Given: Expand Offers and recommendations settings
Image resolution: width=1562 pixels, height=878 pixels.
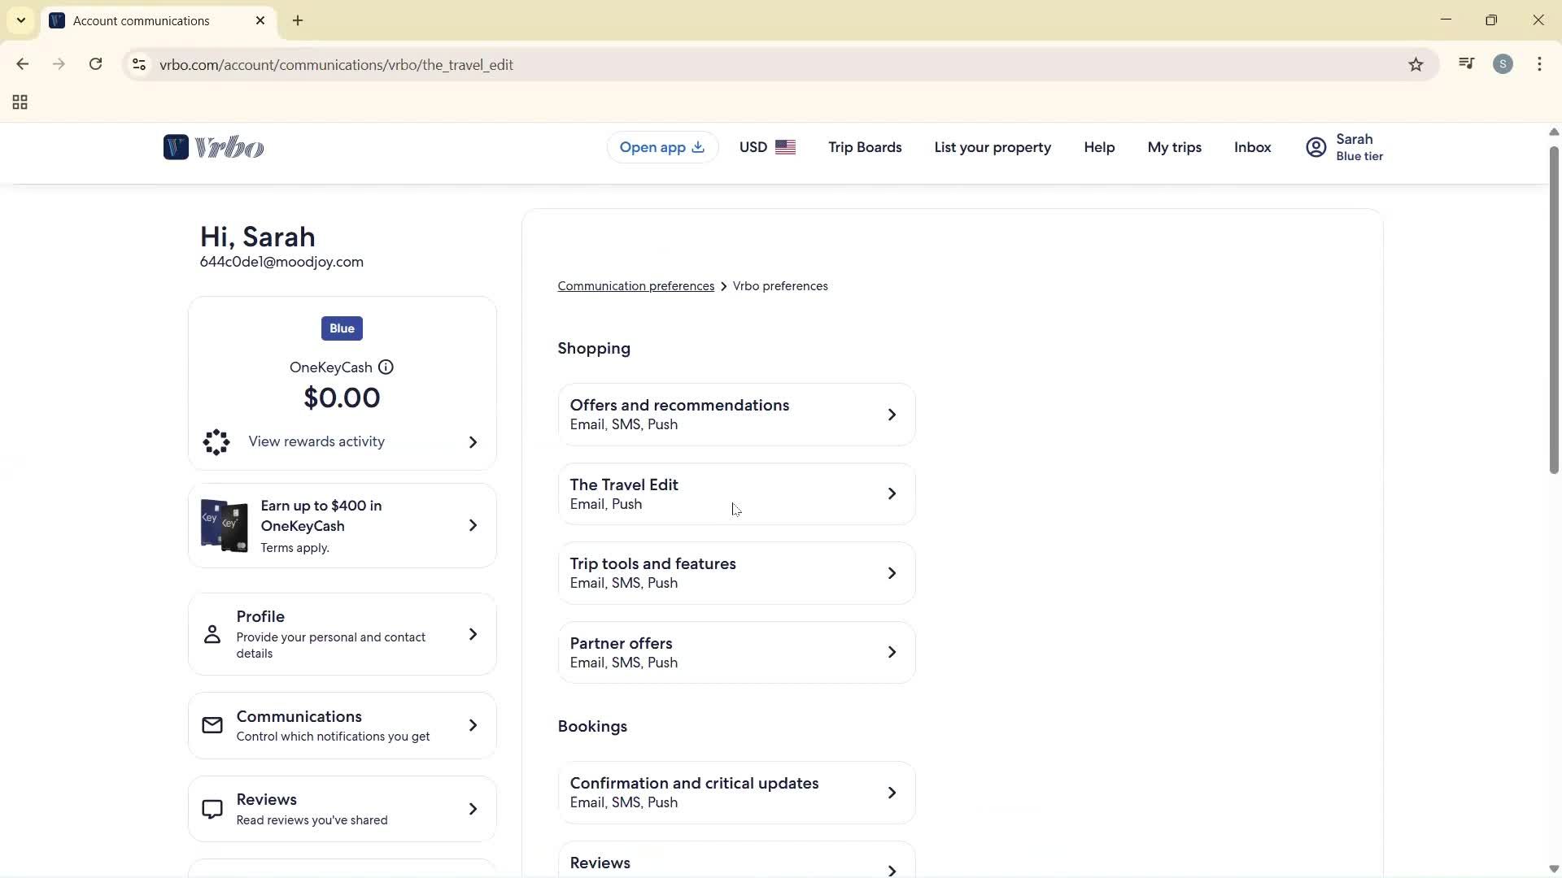Looking at the screenshot, I should tap(736, 415).
